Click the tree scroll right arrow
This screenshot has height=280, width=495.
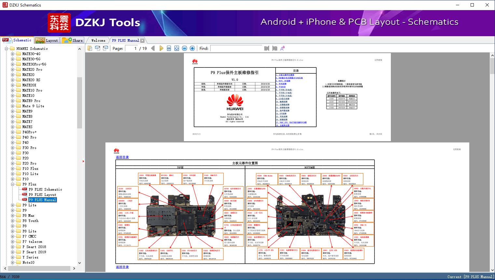pos(74,268)
